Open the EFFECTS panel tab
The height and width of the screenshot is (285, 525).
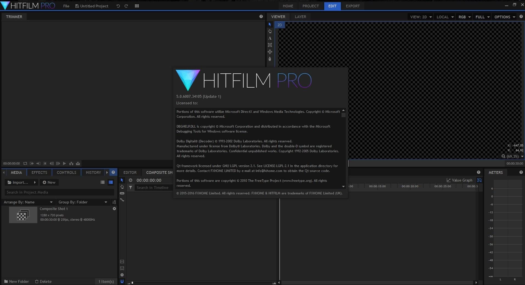click(39, 172)
